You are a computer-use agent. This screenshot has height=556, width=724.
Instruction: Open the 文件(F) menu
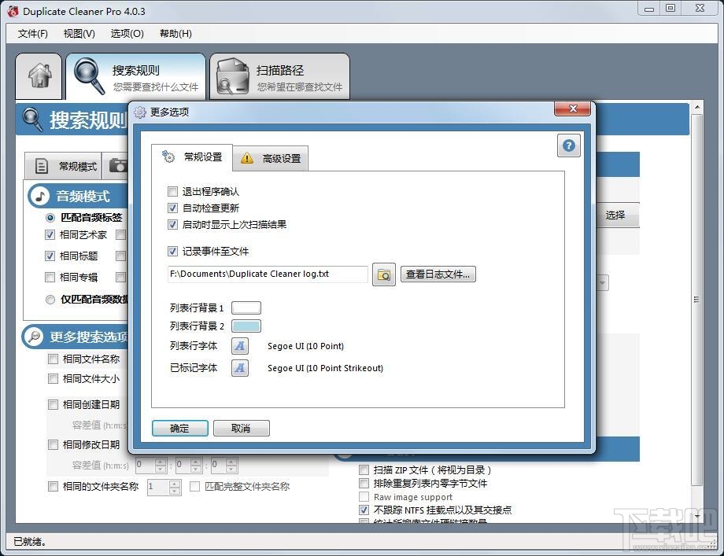click(33, 34)
